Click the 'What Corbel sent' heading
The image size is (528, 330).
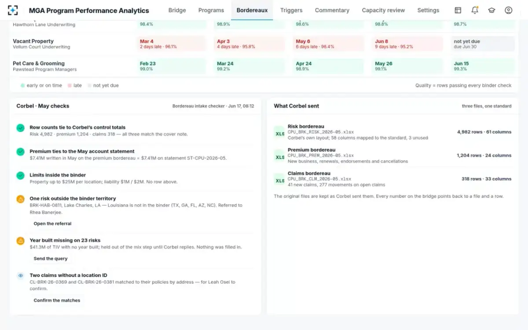point(297,106)
